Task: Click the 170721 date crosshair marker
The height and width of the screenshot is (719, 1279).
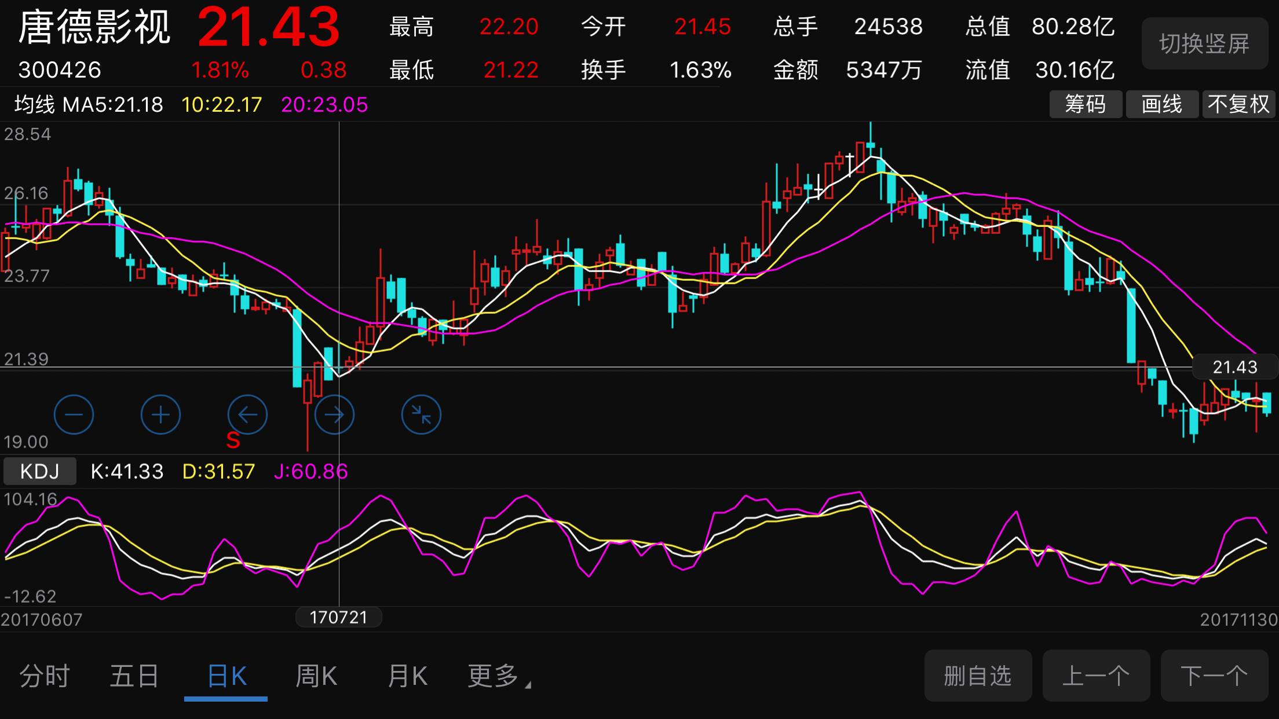Action: [338, 617]
